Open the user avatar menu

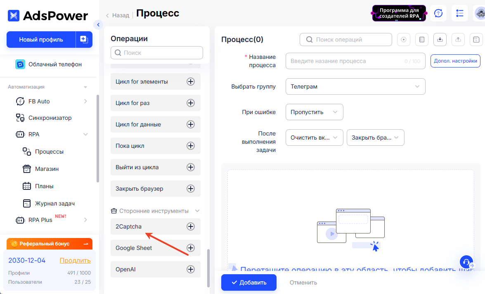480,13
